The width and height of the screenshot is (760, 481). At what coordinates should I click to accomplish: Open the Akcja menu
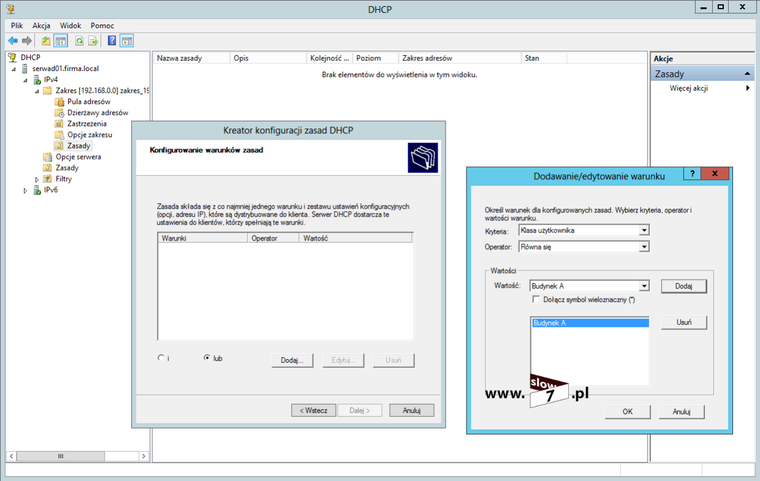(x=41, y=26)
